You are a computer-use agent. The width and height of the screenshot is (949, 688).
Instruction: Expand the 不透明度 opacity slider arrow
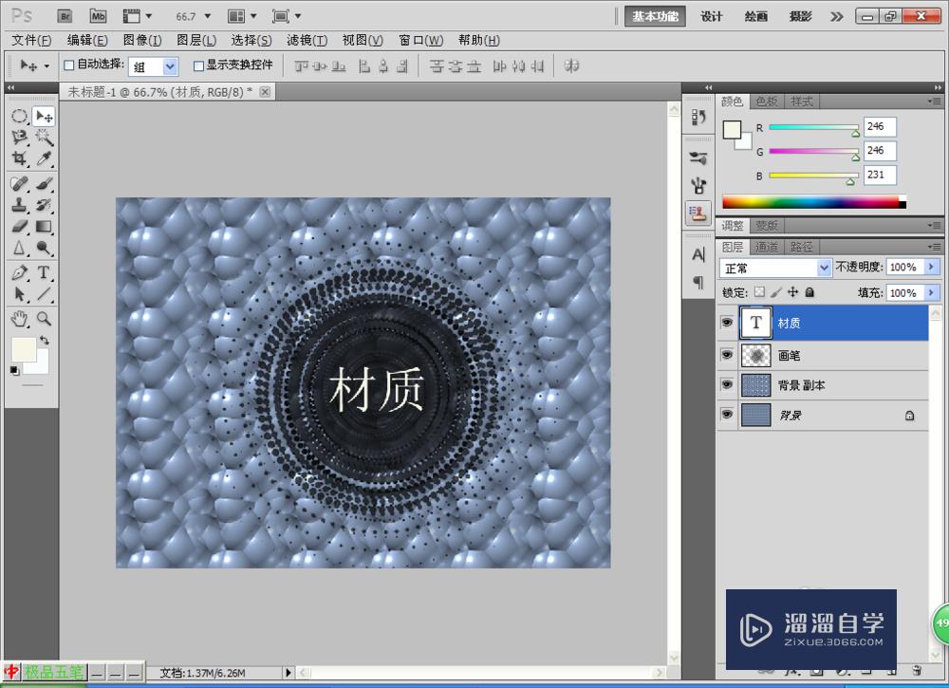click(x=931, y=268)
